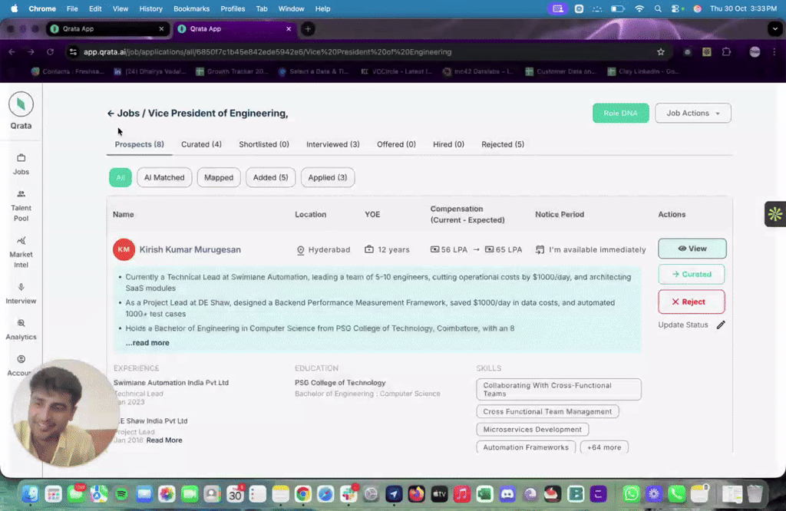Click the Swimlane Automation India Pvt Ltd entry

171,383
